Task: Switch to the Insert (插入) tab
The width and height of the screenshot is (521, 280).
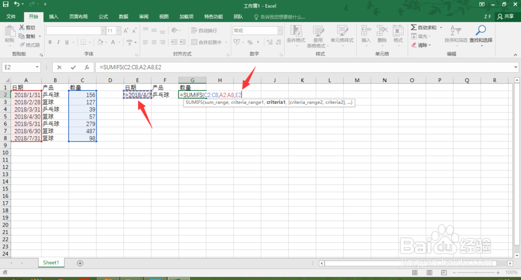Action: (x=53, y=17)
